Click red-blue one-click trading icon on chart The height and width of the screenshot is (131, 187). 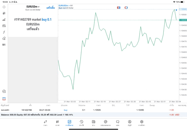(x=119, y=8)
